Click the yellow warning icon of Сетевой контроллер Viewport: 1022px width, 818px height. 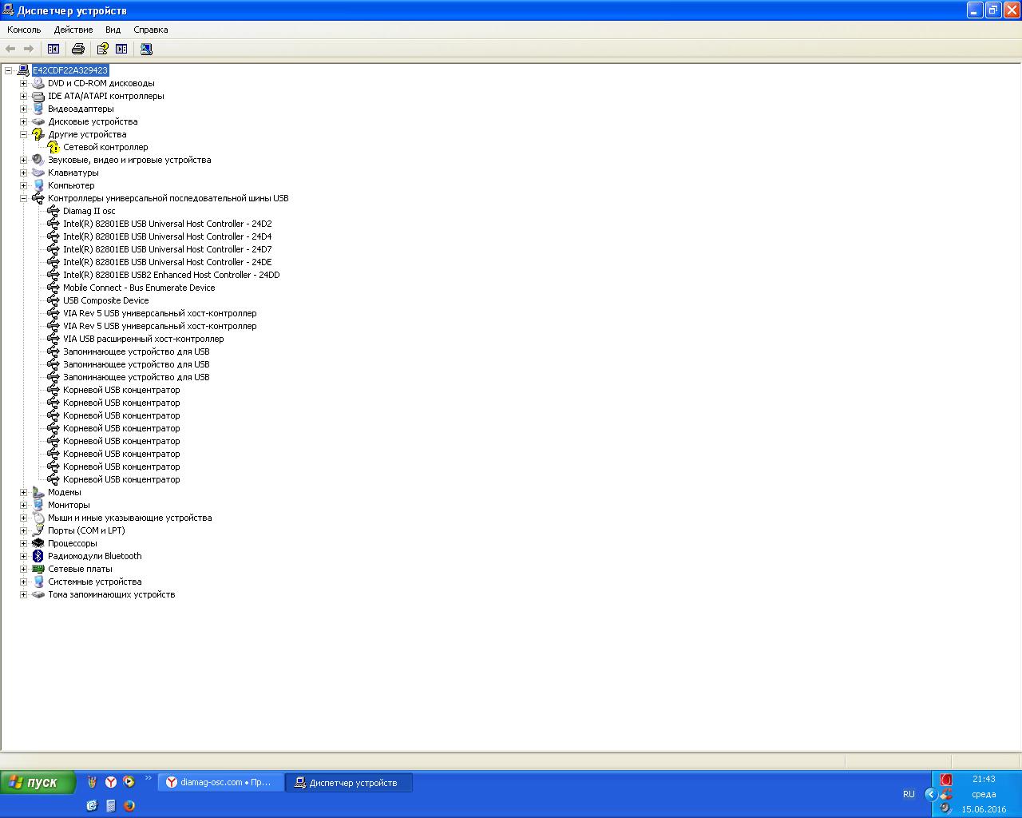53,147
